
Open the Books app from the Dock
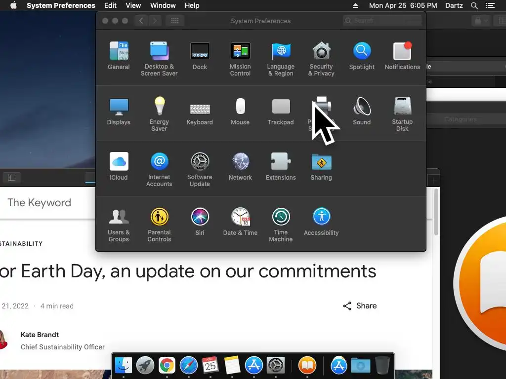click(307, 366)
